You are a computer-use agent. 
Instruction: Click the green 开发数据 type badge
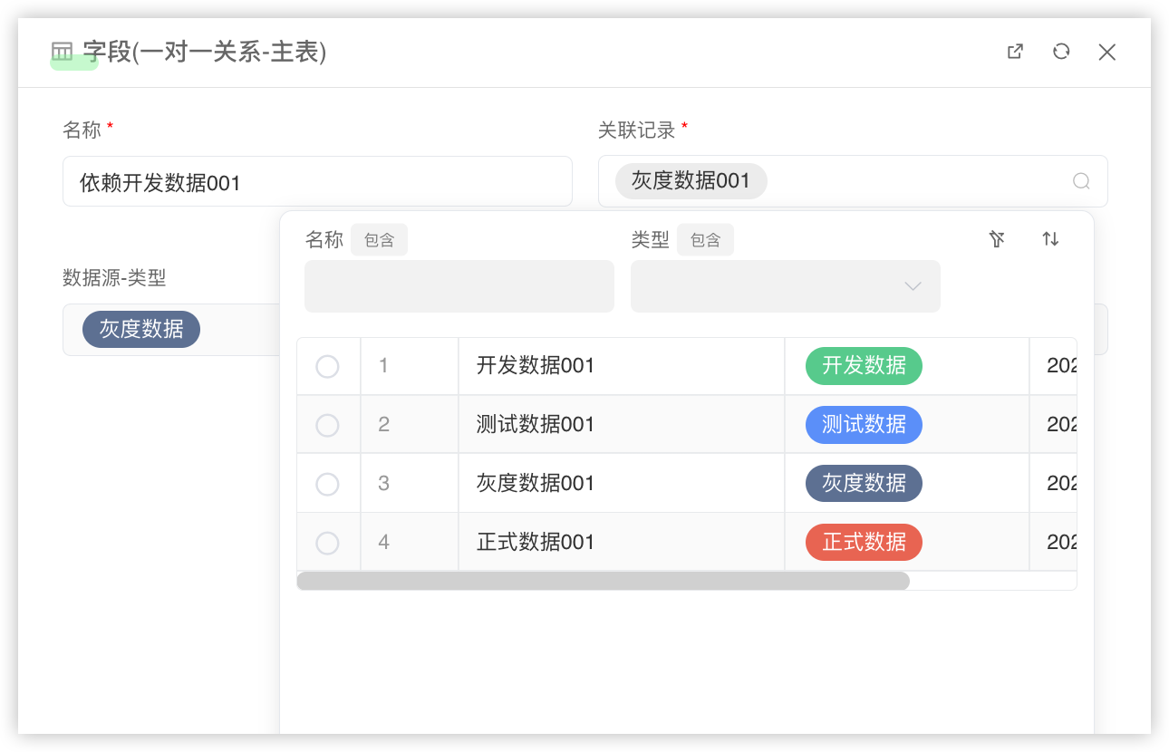[x=864, y=366]
